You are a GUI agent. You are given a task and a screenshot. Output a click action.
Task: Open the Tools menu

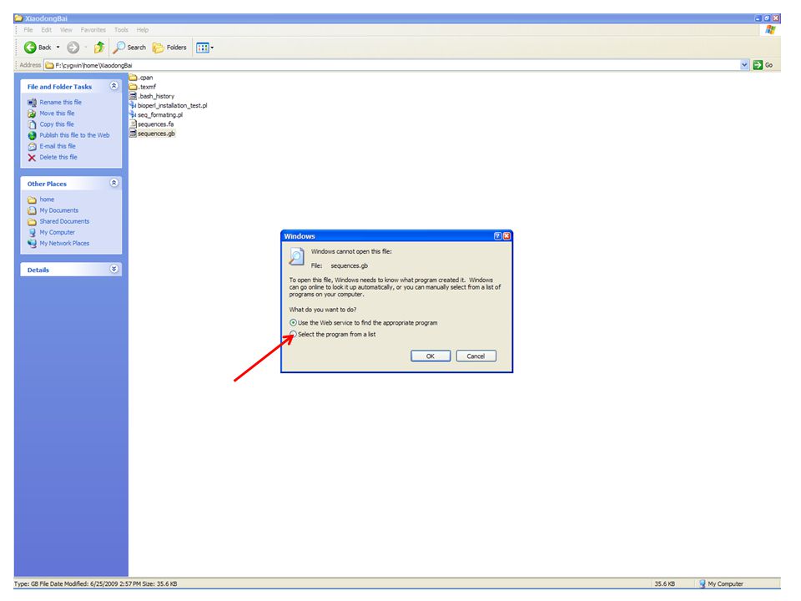click(x=121, y=30)
